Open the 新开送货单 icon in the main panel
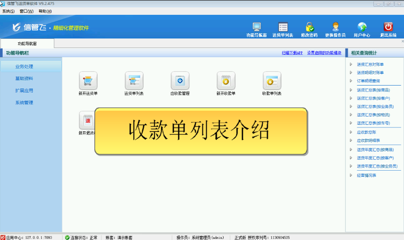Viewport: 404px width, 240px height. coord(88,81)
